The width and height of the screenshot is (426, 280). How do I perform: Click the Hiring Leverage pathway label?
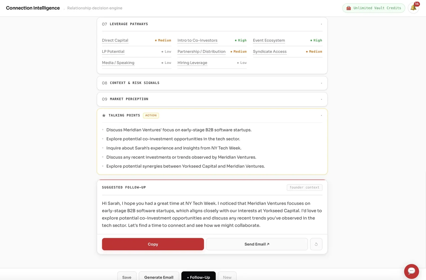coord(192,63)
